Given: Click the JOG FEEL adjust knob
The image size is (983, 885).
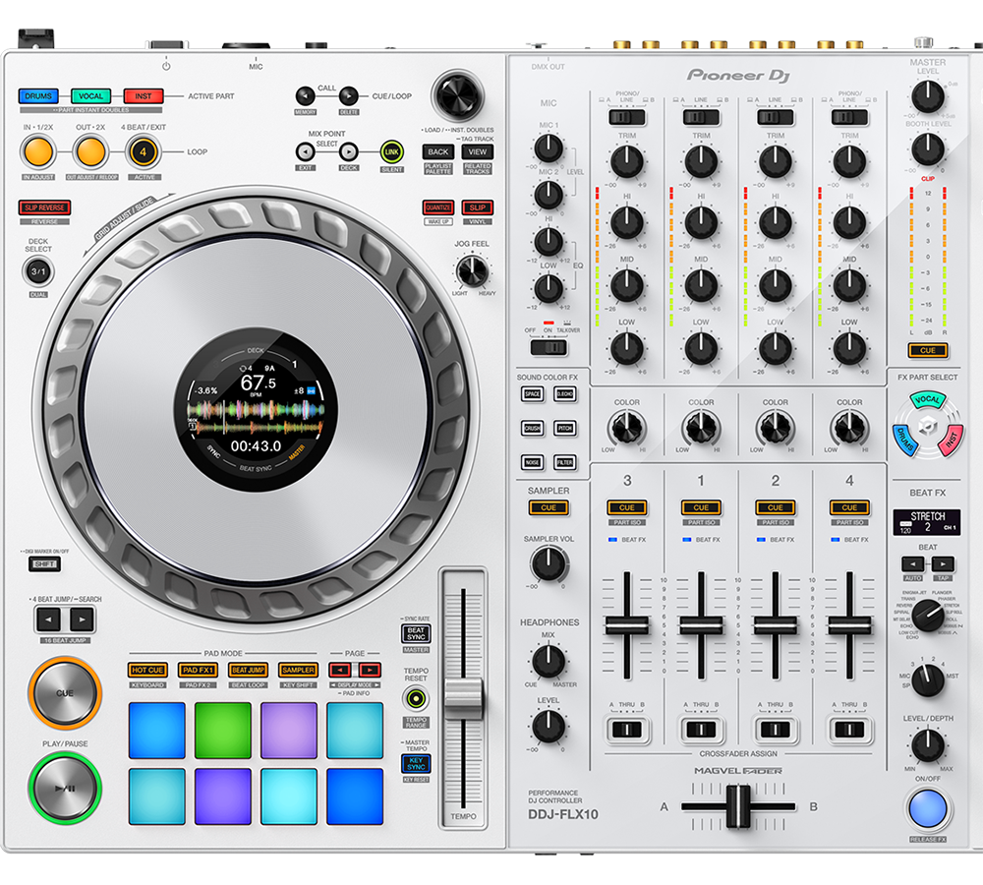Looking at the screenshot, I should click(472, 271).
